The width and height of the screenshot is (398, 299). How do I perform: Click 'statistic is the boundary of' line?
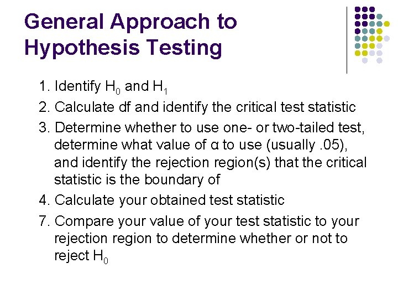point(137,179)
